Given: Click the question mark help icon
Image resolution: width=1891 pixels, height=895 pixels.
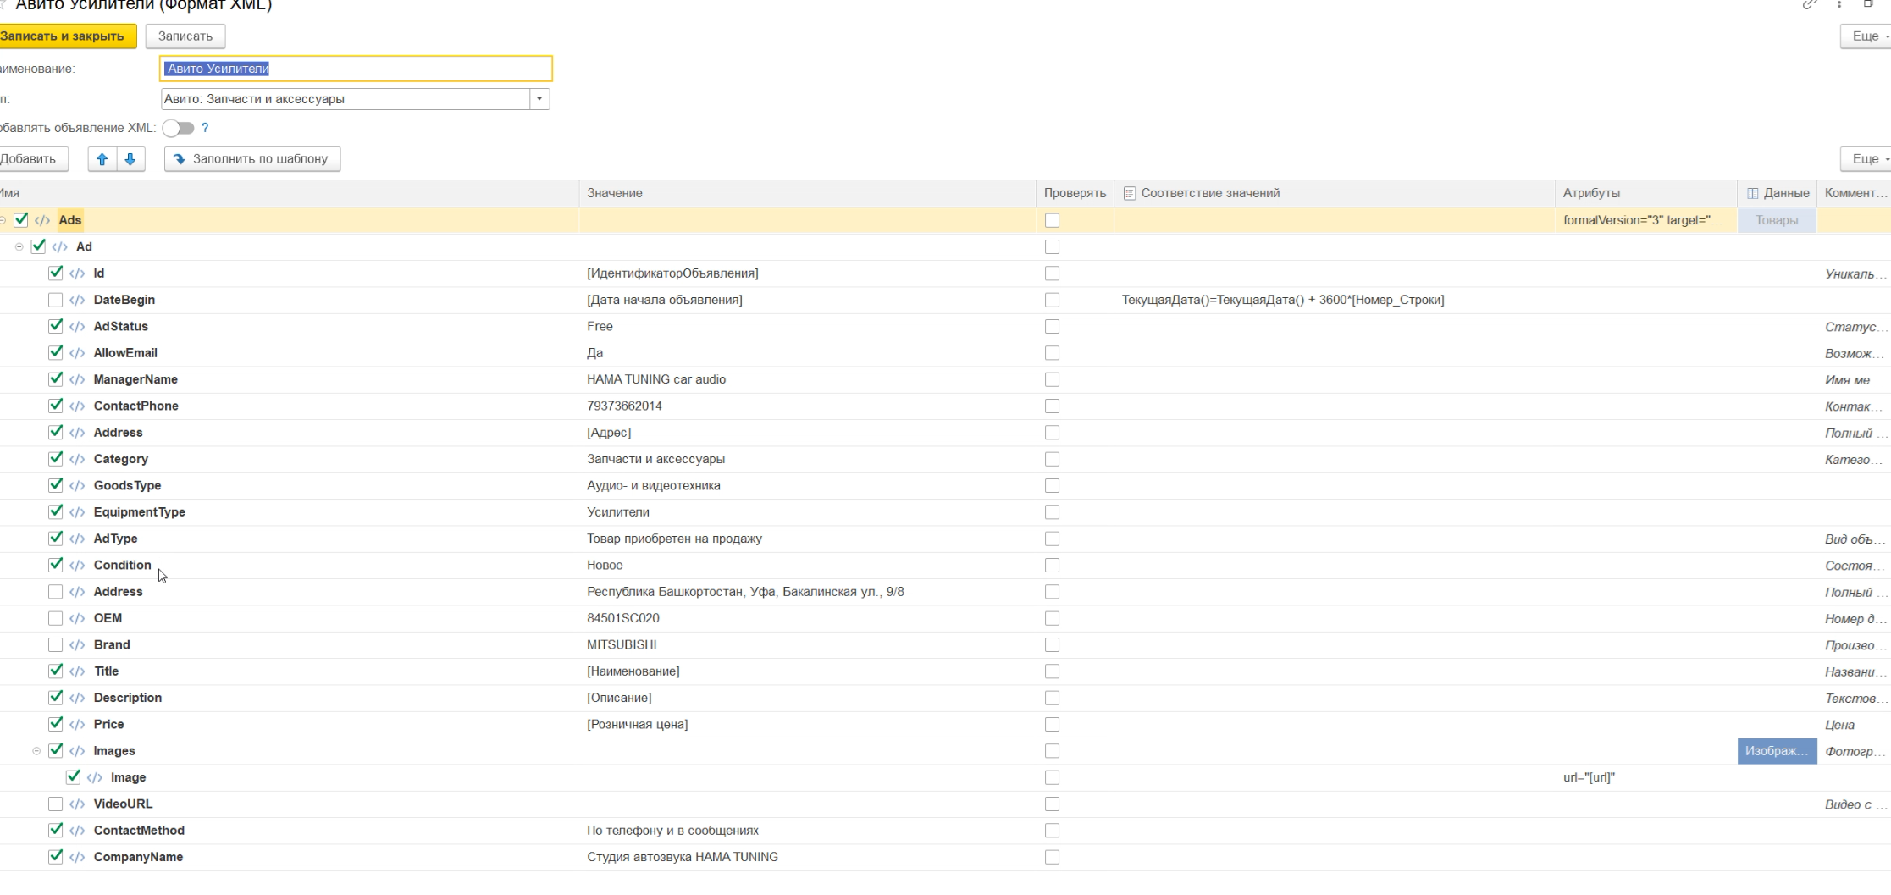Looking at the screenshot, I should tap(205, 128).
